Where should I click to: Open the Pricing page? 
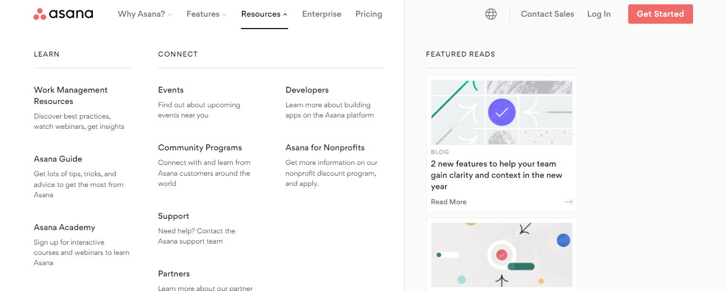tap(369, 14)
